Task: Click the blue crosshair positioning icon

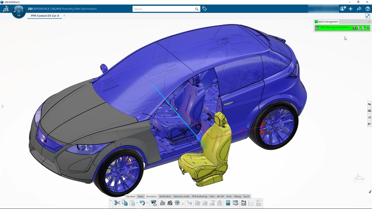Action: (177, 203)
